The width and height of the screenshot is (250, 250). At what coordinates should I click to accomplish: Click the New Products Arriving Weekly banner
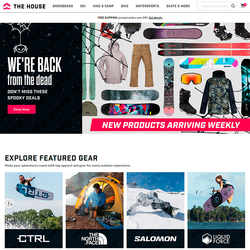[170, 125]
